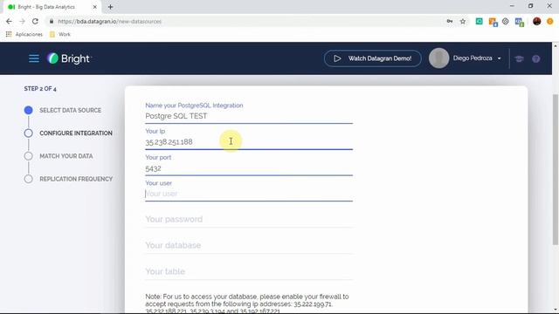
Task: Open the help question mark icon
Action: (535, 58)
